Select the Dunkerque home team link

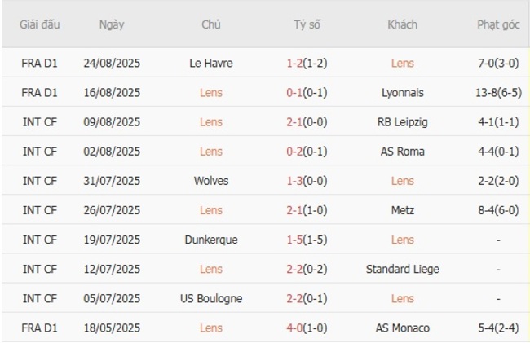tap(211, 240)
